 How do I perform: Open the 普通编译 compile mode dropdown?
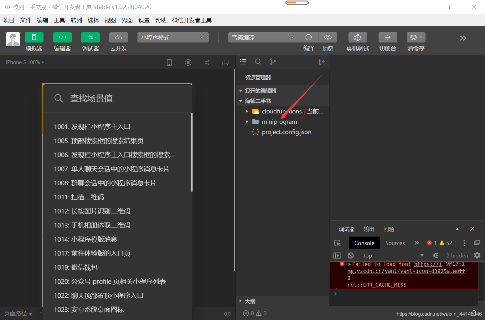[x=263, y=37]
